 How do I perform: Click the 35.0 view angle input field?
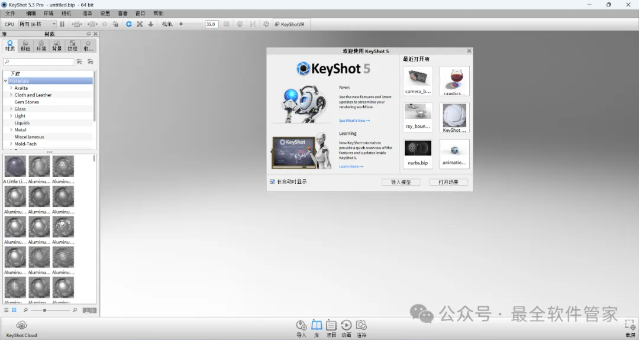click(211, 24)
